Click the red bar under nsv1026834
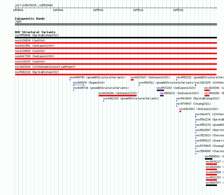 [116, 43]
